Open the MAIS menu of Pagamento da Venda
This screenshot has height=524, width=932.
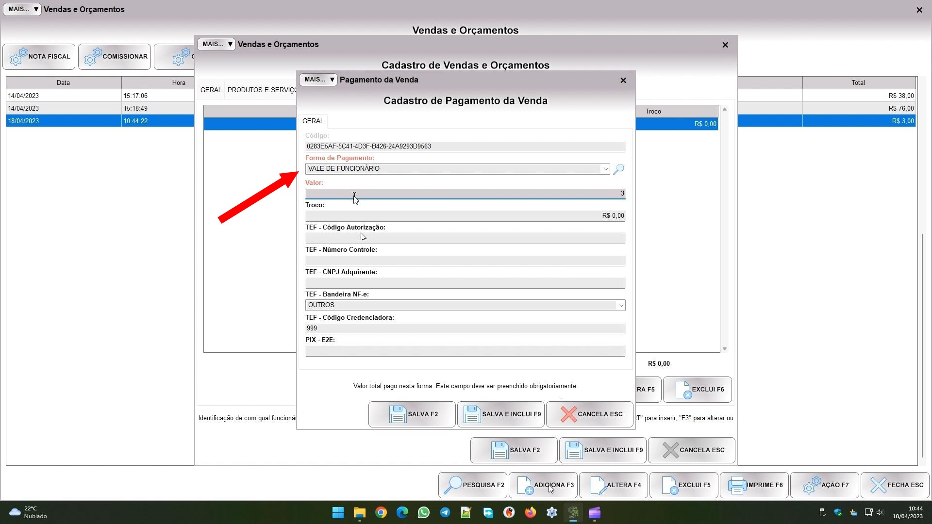pyautogui.click(x=318, y=80)
